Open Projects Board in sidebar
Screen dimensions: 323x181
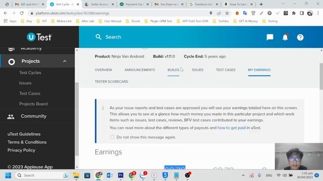click(x=33, y=104)
